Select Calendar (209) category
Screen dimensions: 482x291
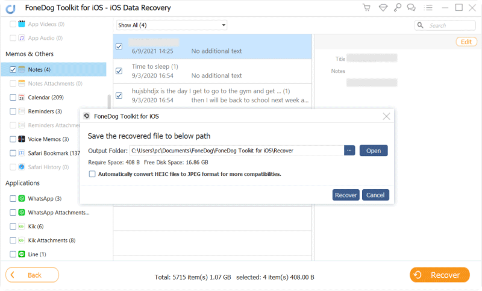pos(46,98)
